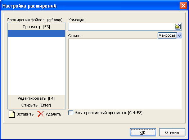Click the Расширения файлов (gif;bmp) label
The image size is (189, 140).
pos(35,20)
